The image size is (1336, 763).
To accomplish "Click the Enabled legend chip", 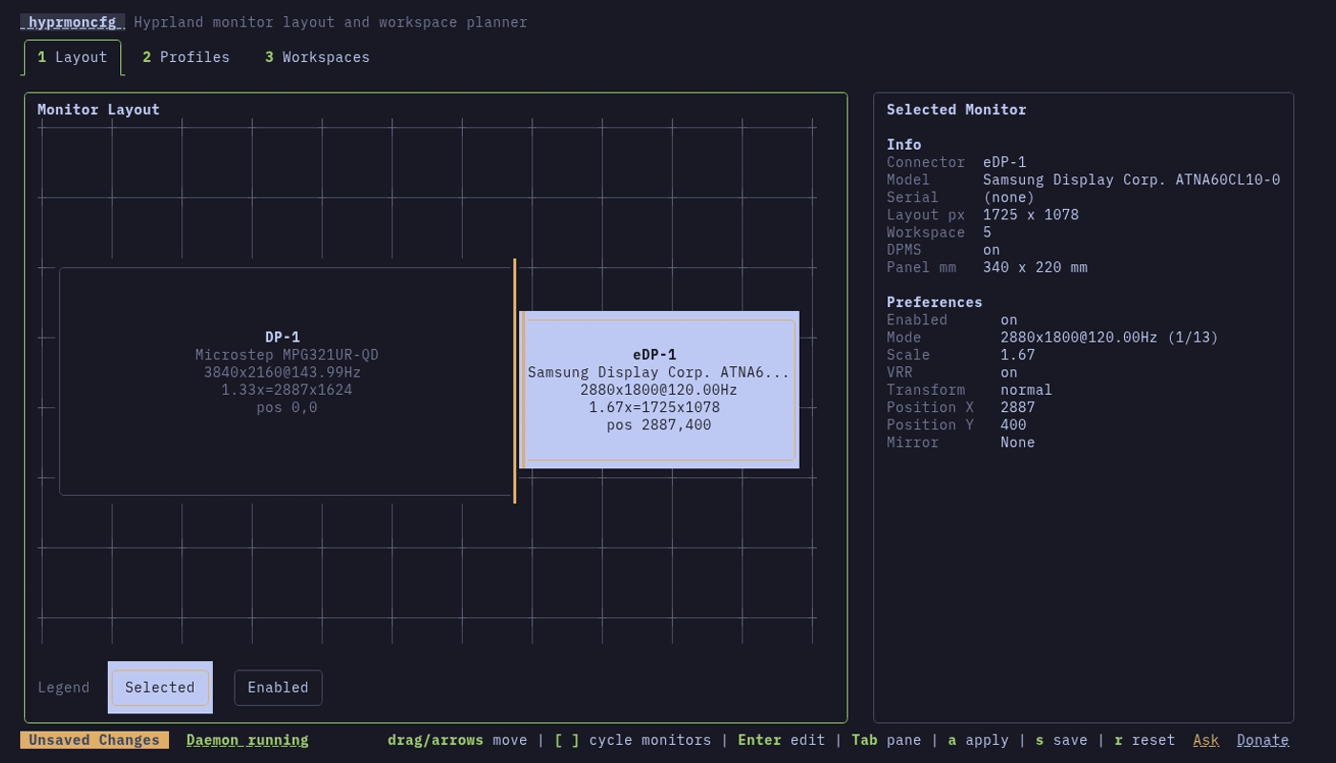I will [278, 688].
